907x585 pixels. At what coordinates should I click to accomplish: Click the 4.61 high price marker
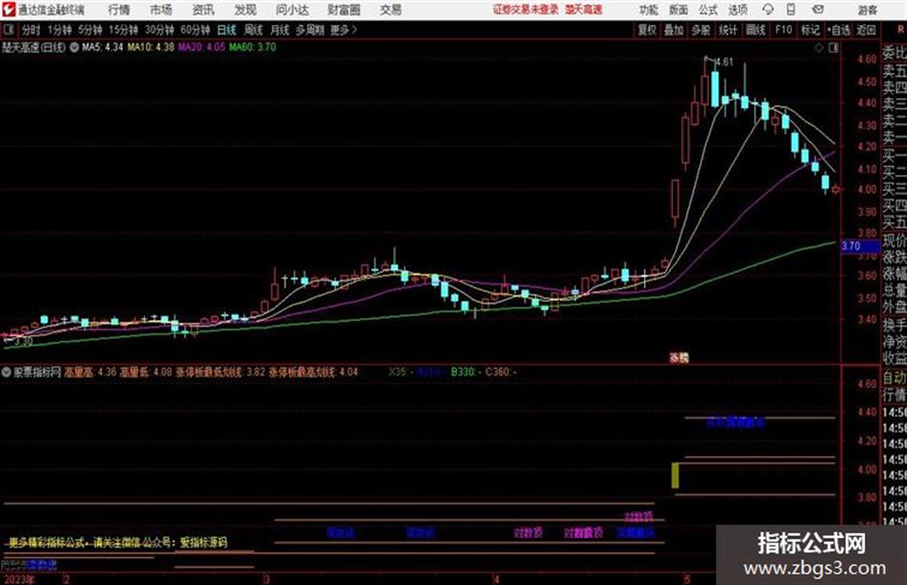tap(725, 61)
